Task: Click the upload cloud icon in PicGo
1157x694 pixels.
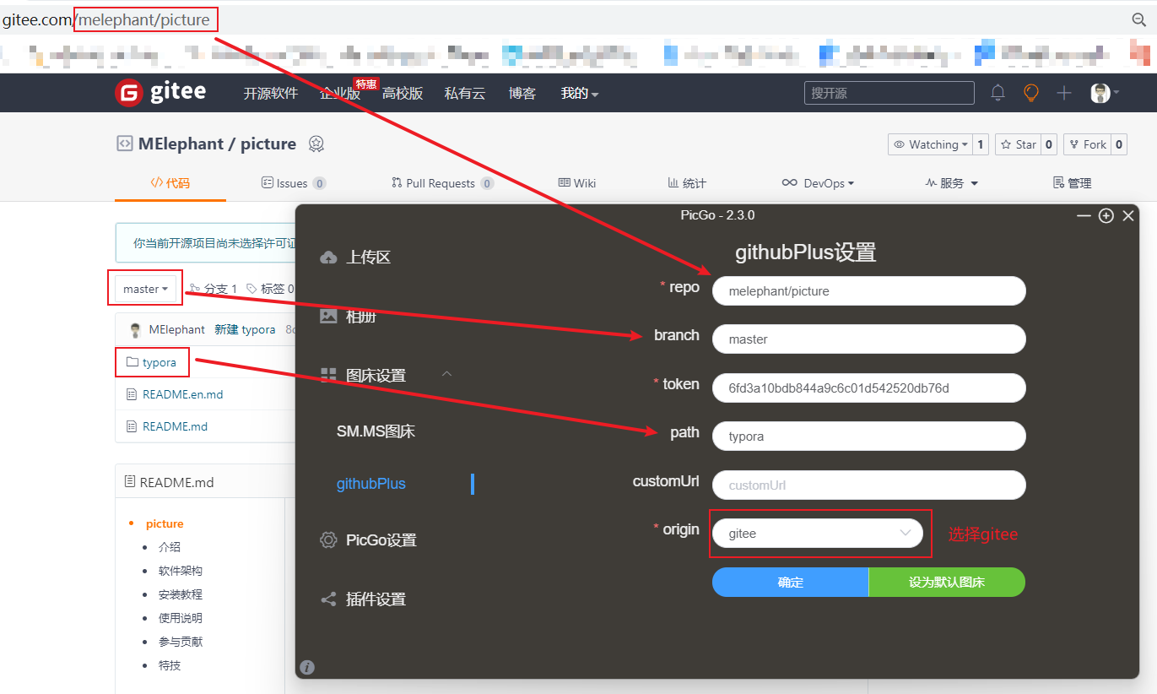Action: 328,258
